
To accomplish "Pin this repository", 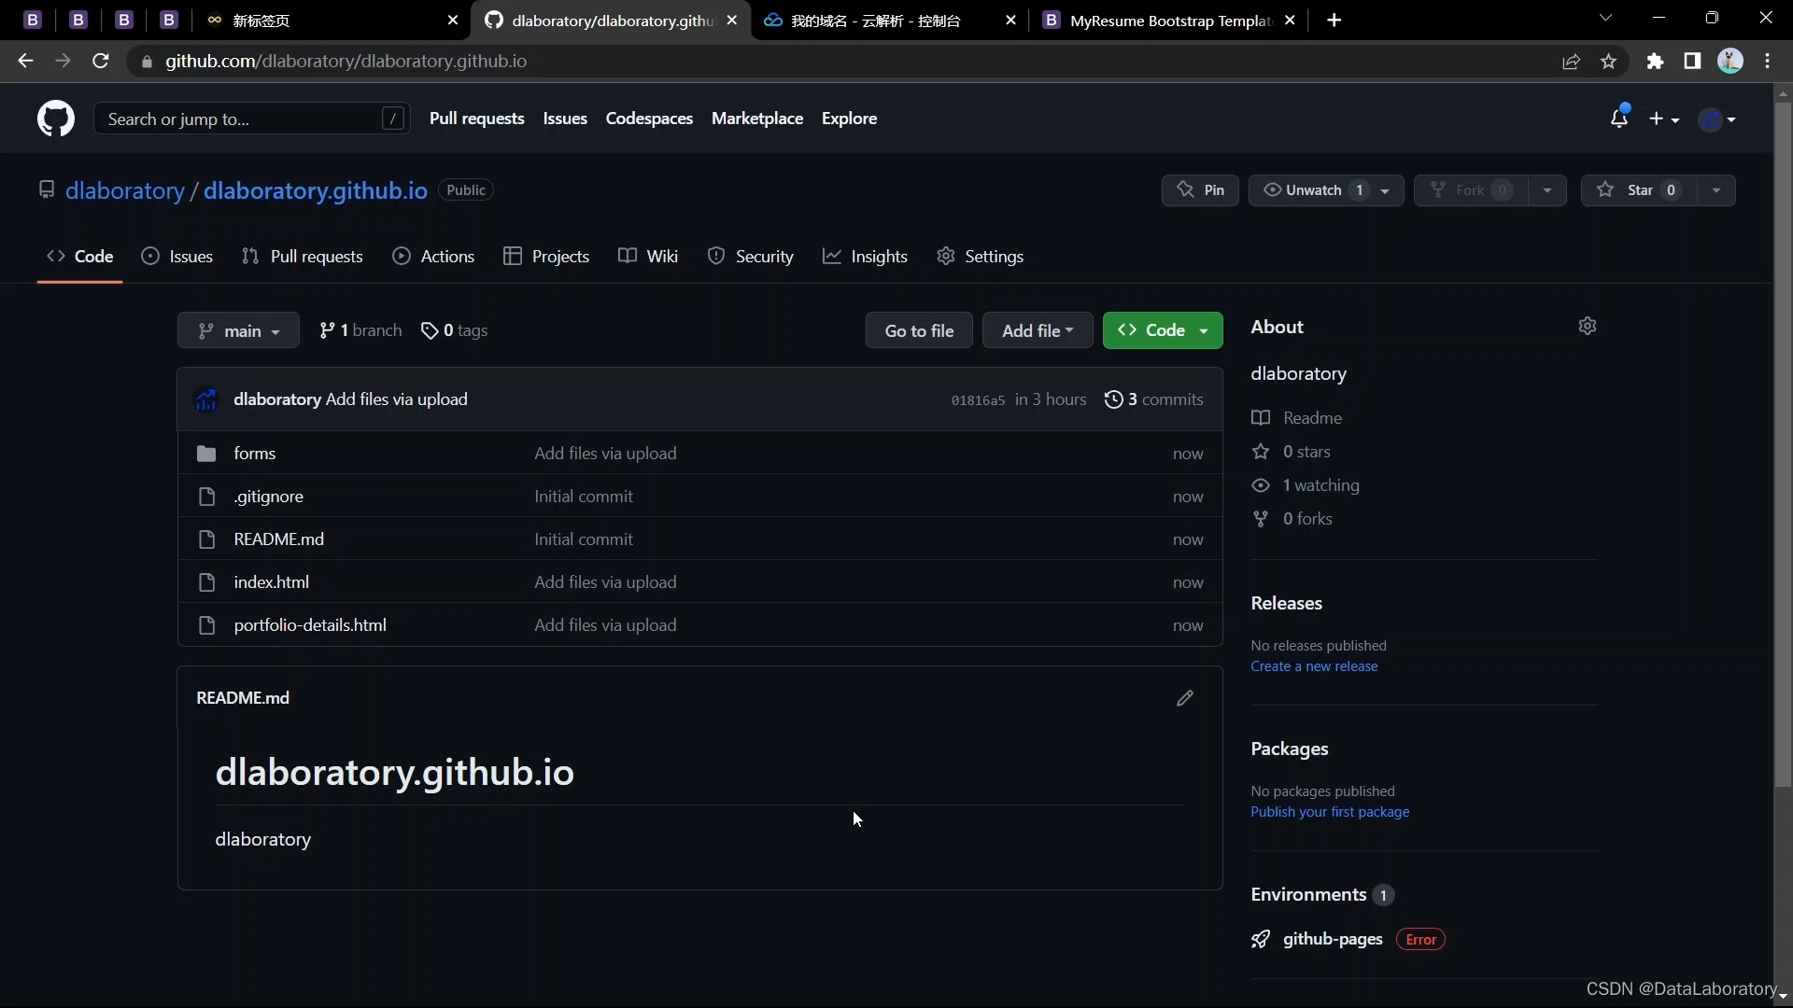I will coord(1200,190).
